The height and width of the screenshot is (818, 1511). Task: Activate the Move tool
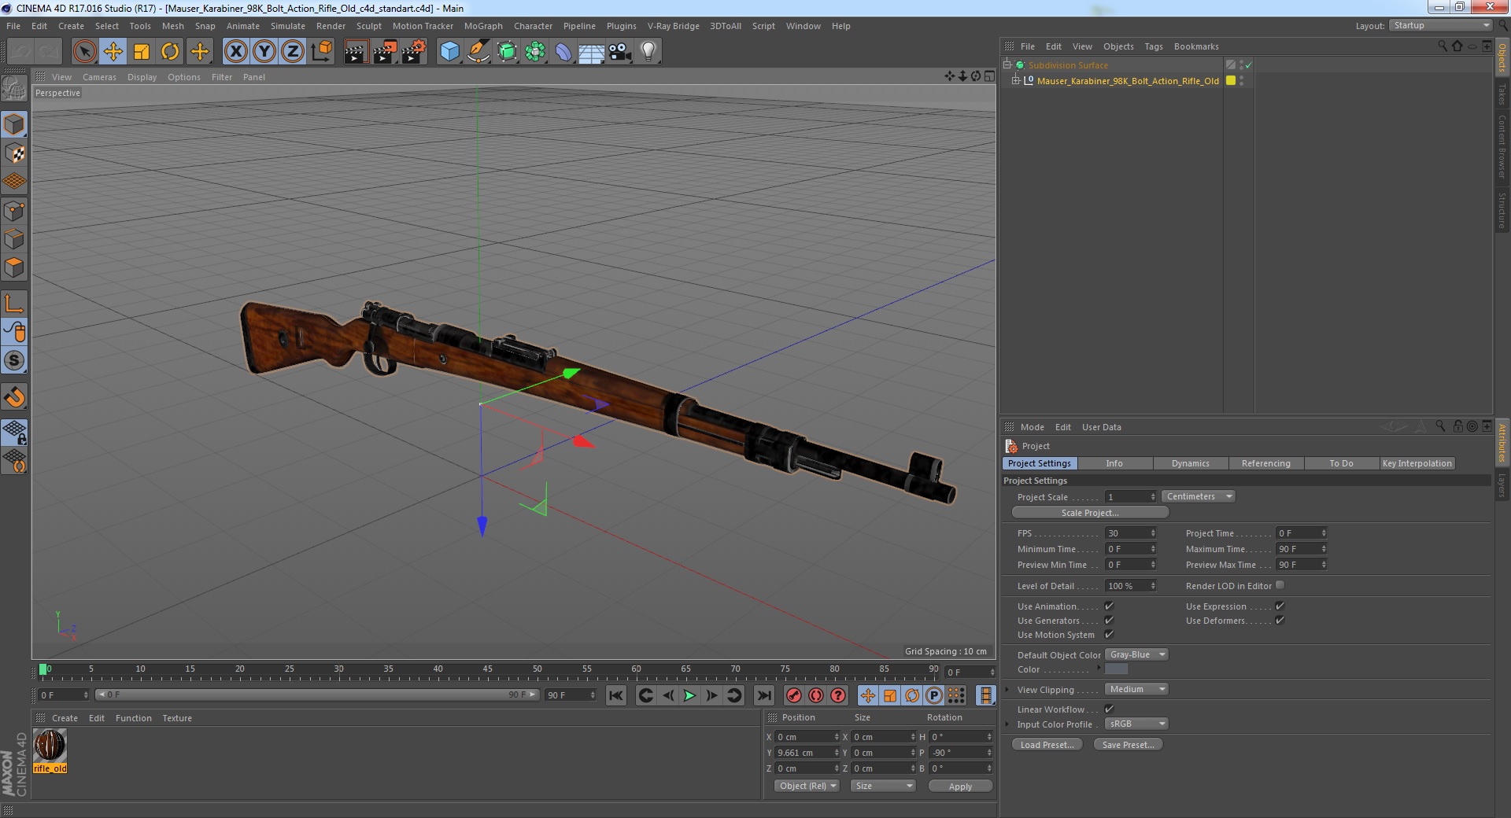pos(113,52)
